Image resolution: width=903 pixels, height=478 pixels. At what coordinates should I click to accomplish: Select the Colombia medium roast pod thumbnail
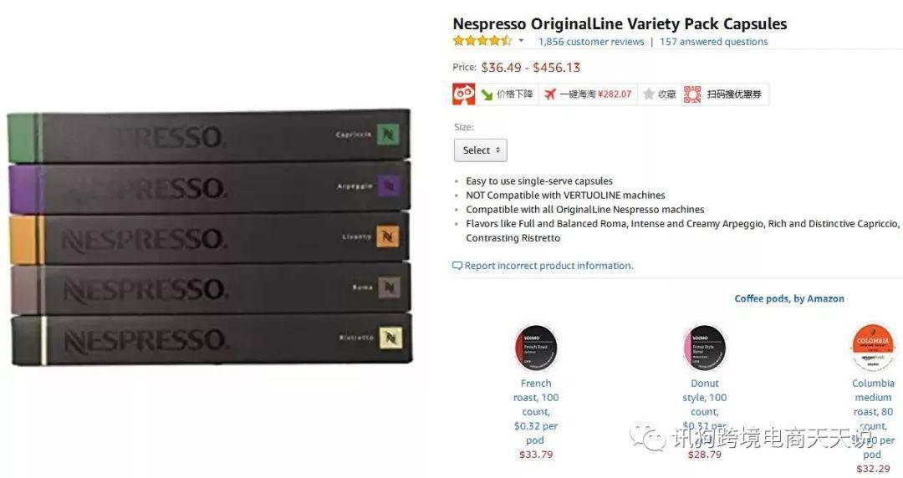873,348
